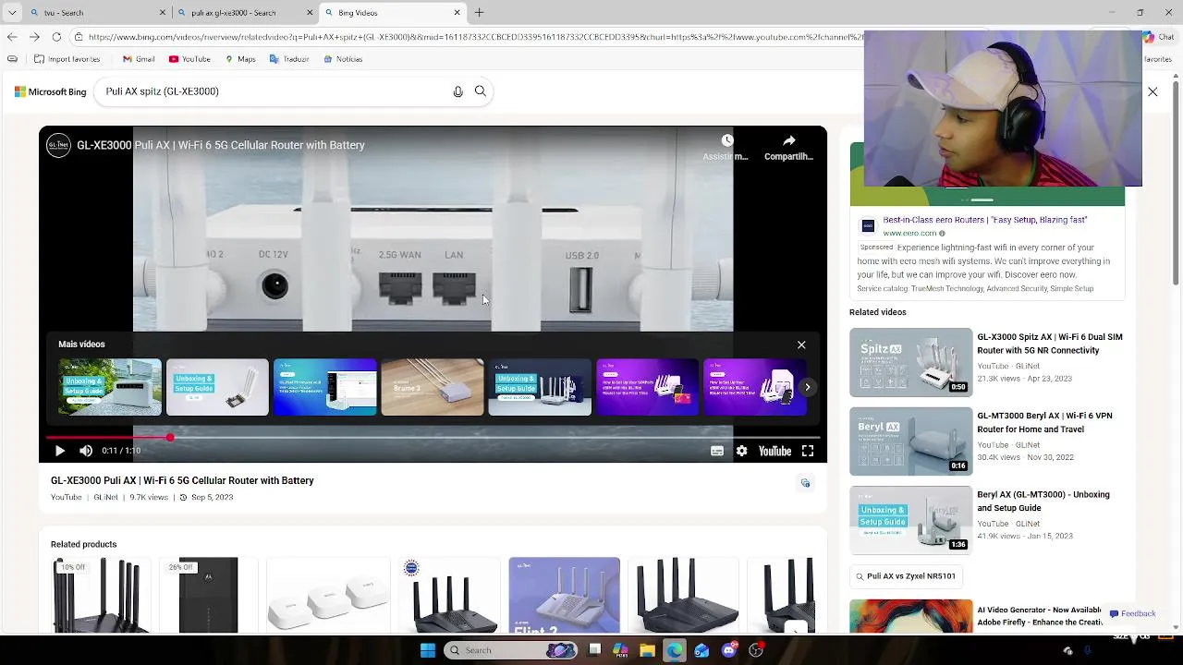
Task: Open the Notícias bookmark
Action: click(343, 59)
